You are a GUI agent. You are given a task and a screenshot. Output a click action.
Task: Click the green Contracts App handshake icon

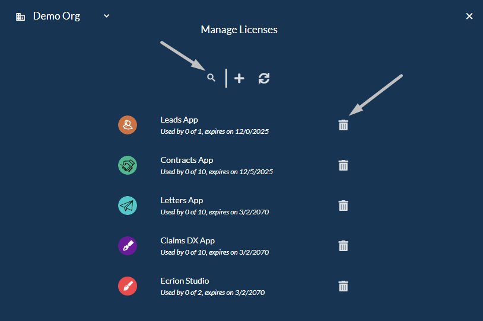coord(128,165)
